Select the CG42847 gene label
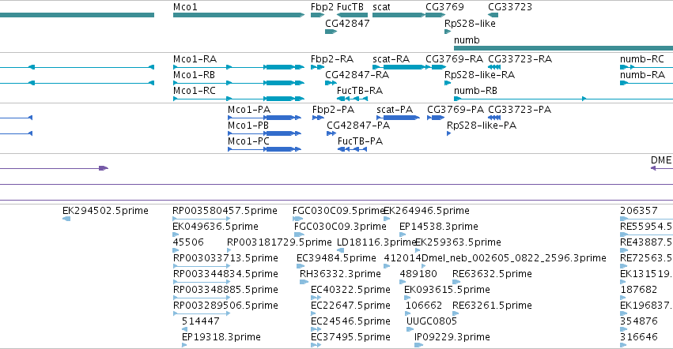Image resolution: width=673 pixels, height=349 pixels. click(x=347, y=23)
